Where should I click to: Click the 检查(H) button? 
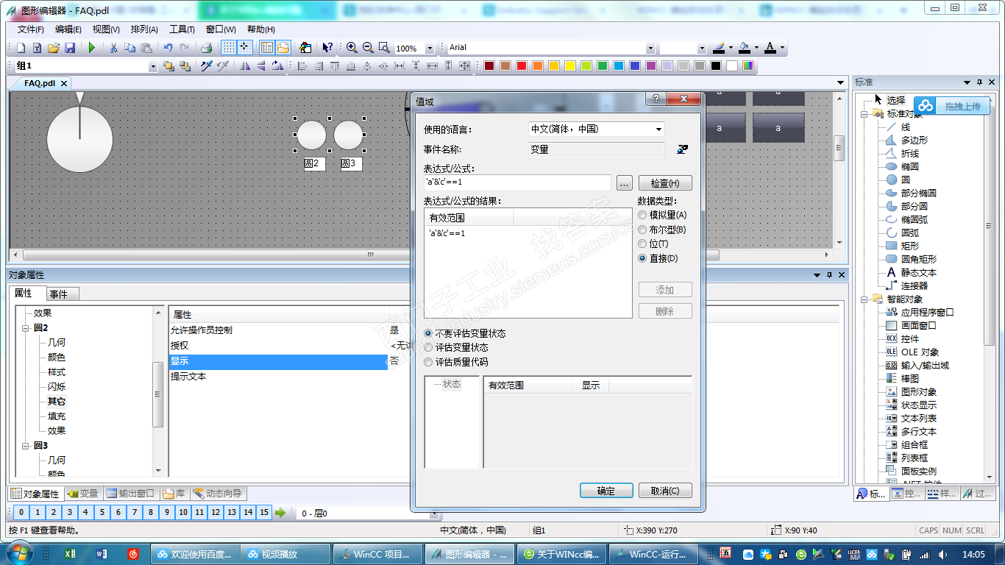[665, 183]
